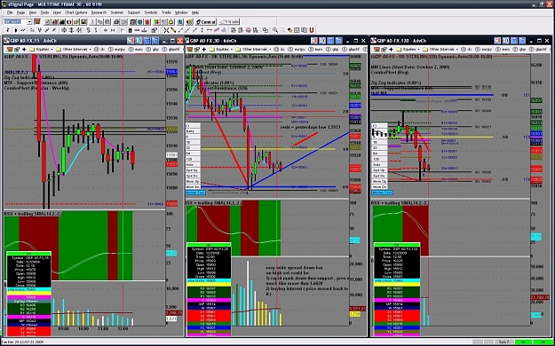This screenshot has height=346, width=555.
Task: Click eurjpy shortcut in 15-minute chart toolbar
Action: 116,49
